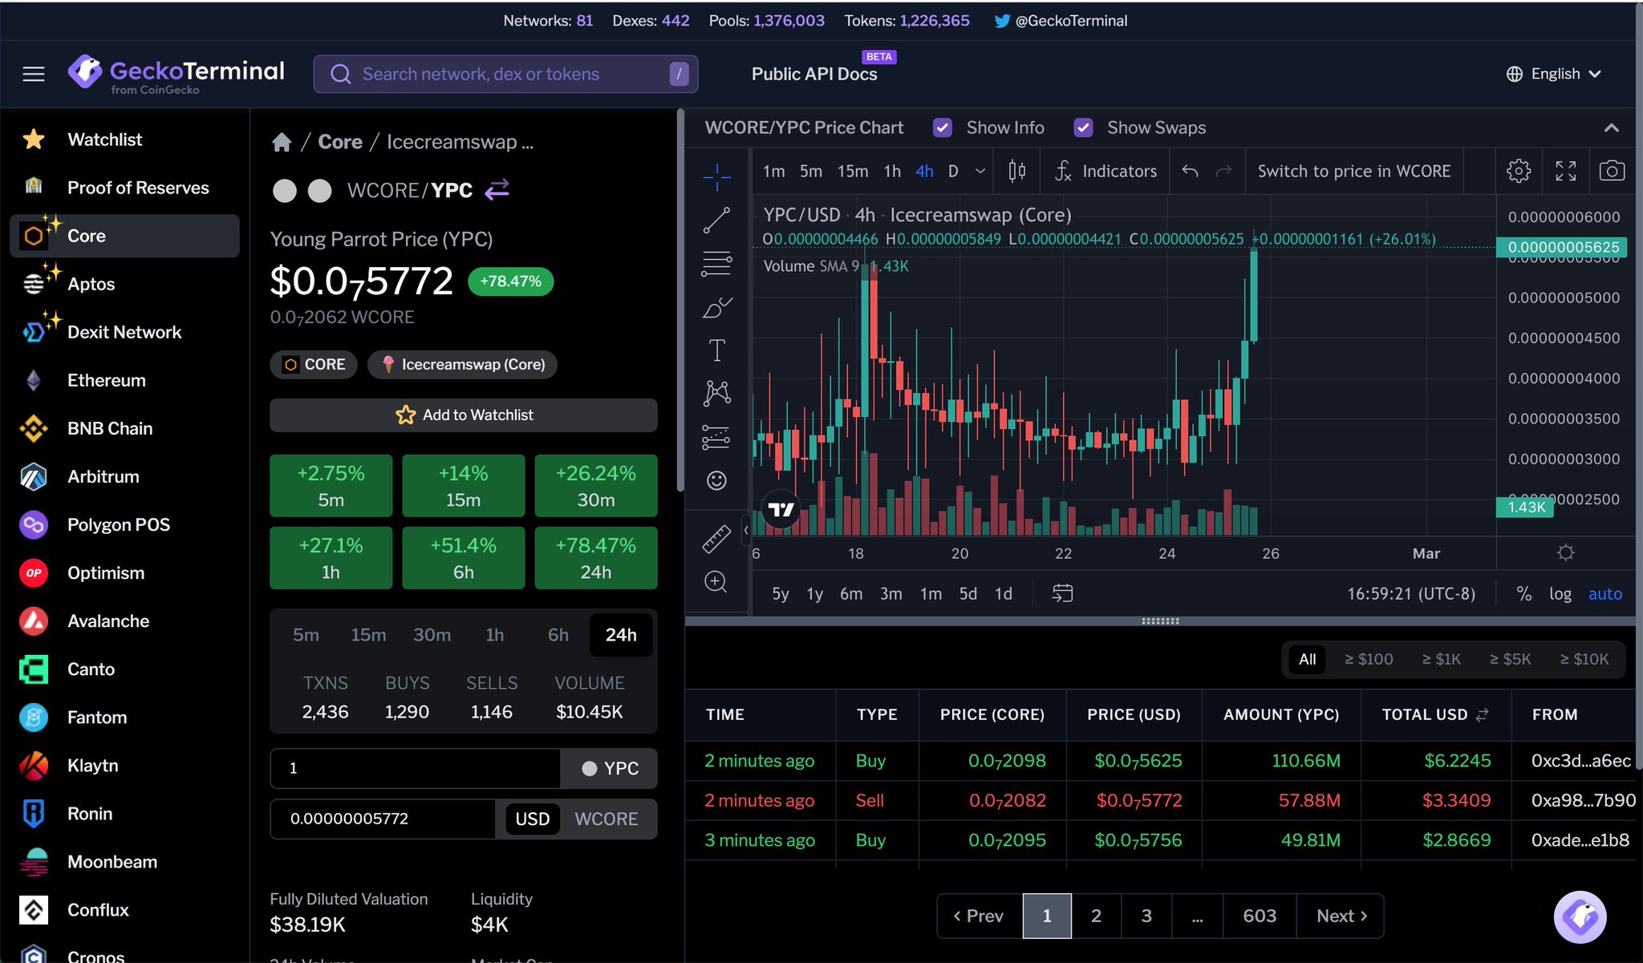Toggle the Show Info checkbox
1643x963 pixels.
coord(943,127)
